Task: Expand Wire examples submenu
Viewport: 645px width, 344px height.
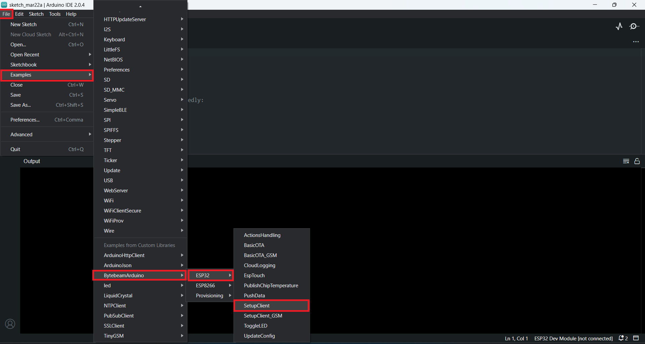Action: (x=140, y=231)
